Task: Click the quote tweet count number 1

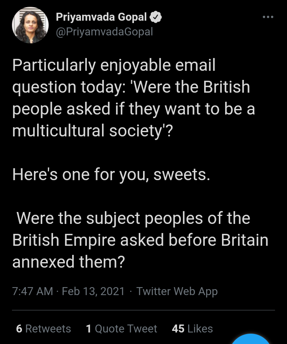Action: 88,328
